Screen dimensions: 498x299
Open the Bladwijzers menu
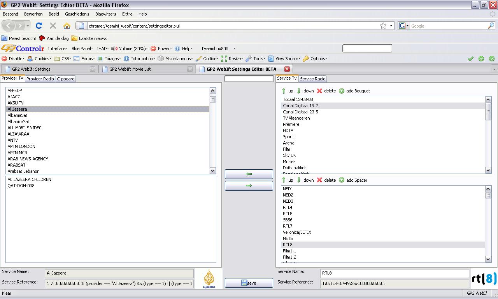pyautogui.click(x=106, y=14)
